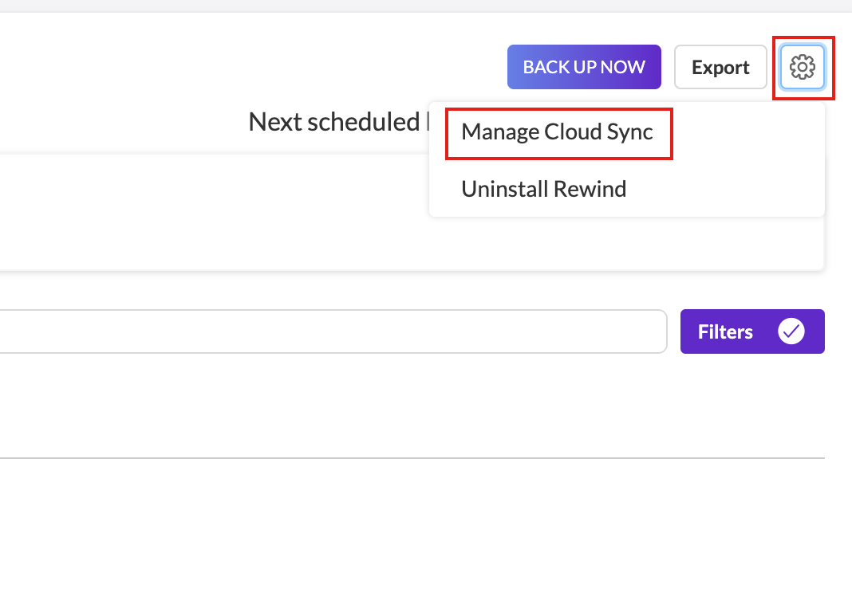
Task: Click the checkmark circle icon inside Filters
Action: pos(791,331)
